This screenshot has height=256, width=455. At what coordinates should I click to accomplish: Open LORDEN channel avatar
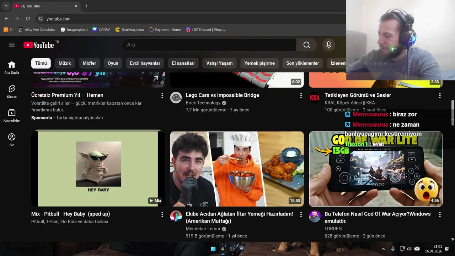coord(315,216)
